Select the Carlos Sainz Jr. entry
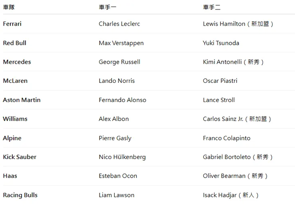This screenshot has height=206, width=295. 223,119
